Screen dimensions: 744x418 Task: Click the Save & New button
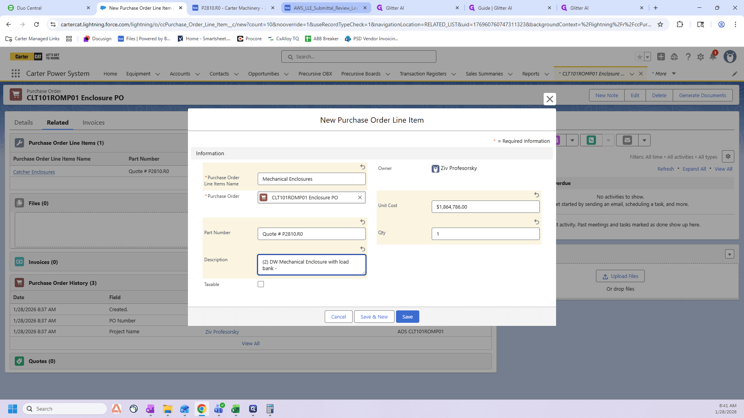click(374, 317)
